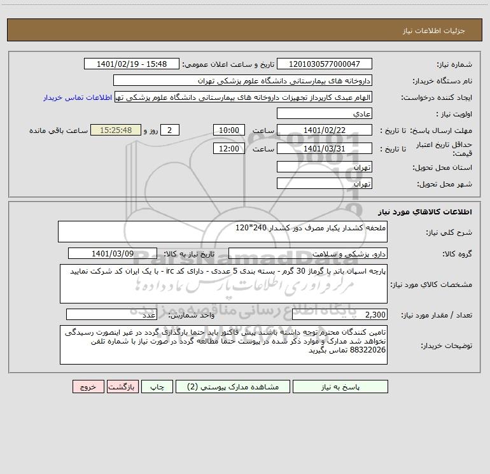The height and width of the screenshot is (474, 490).
Task: Open 'اطلاعات تماس خریدار' link
Action: pyautogui.click(x=78, y=97)
